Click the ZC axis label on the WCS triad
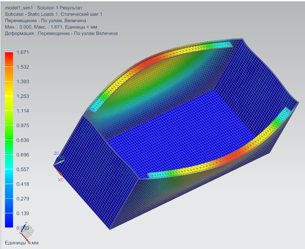 pos(56,153)
